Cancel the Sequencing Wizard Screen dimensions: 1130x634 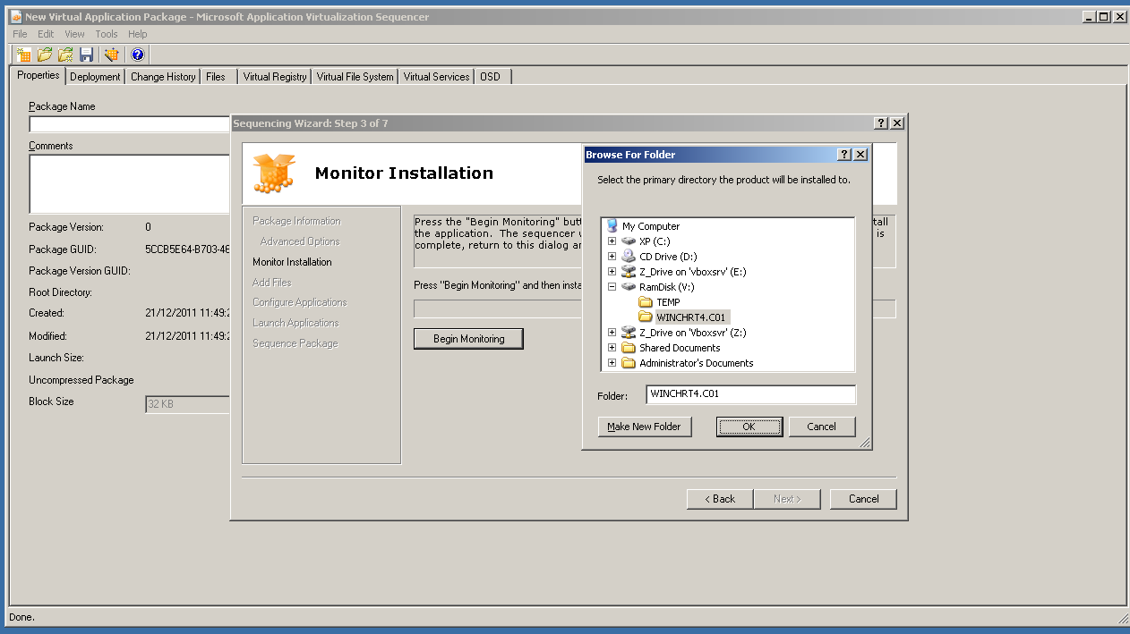863,499
